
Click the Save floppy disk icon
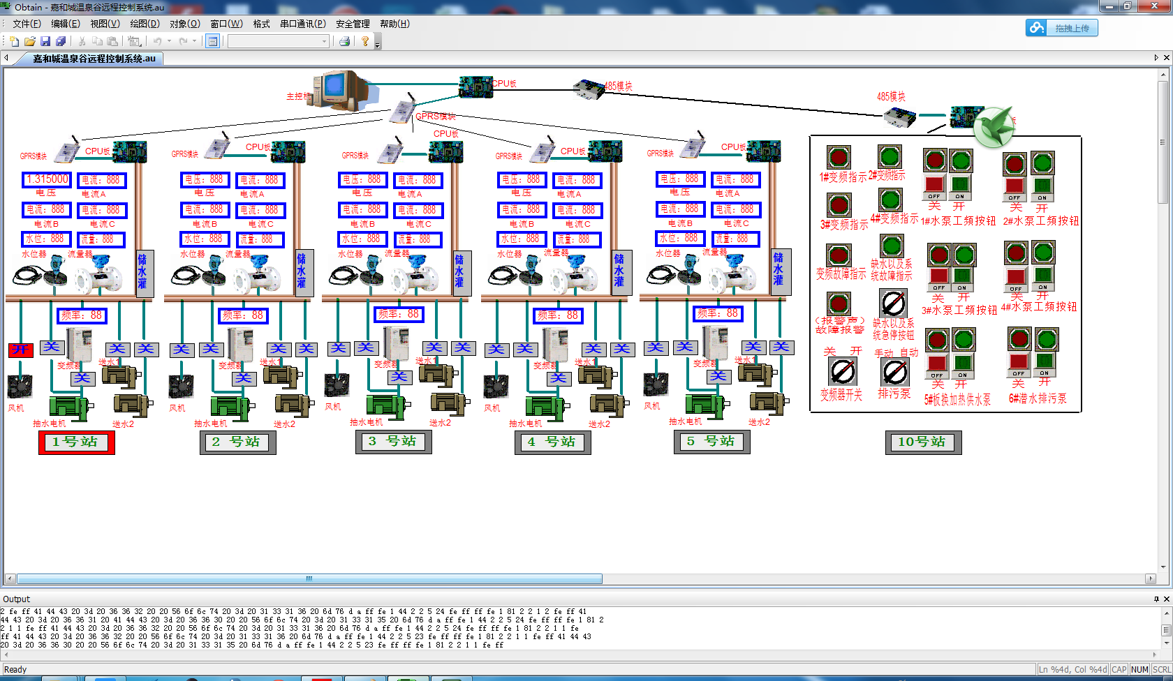coord(45,41)
